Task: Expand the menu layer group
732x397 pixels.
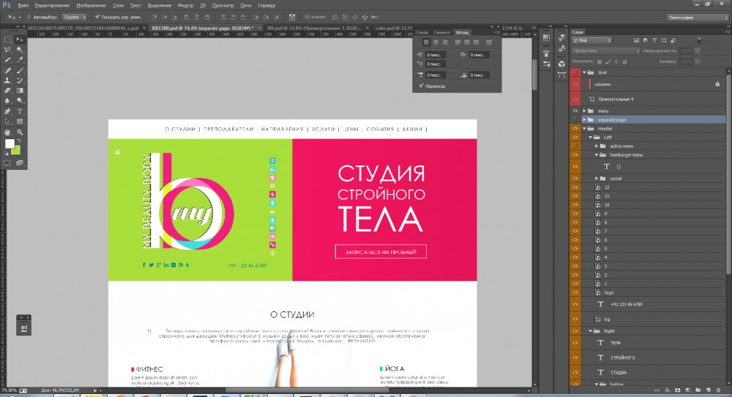Action: 584,111
